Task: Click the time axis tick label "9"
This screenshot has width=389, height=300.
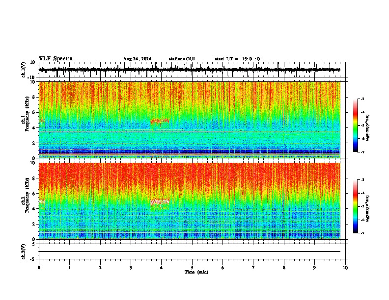Action: click(x=314, y=268)
